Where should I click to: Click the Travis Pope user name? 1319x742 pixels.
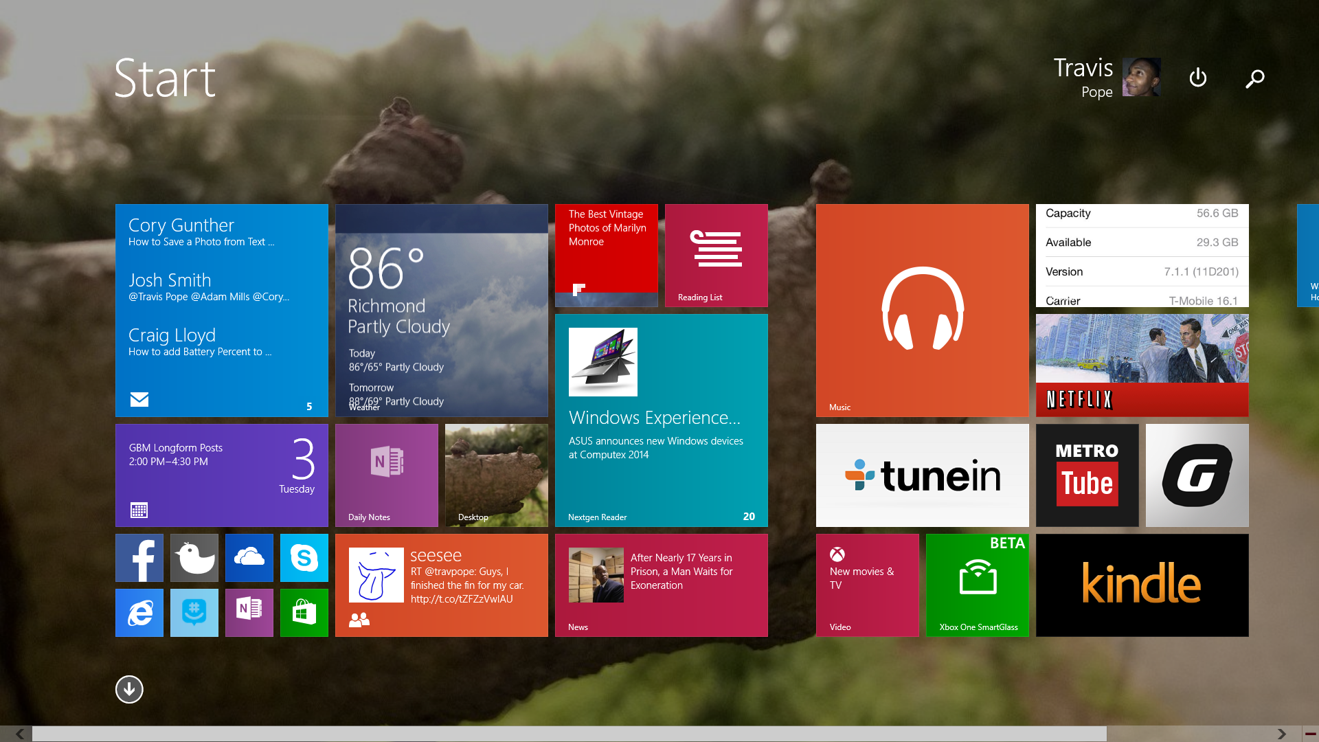pyautogui.click(x=1083, y=78)
